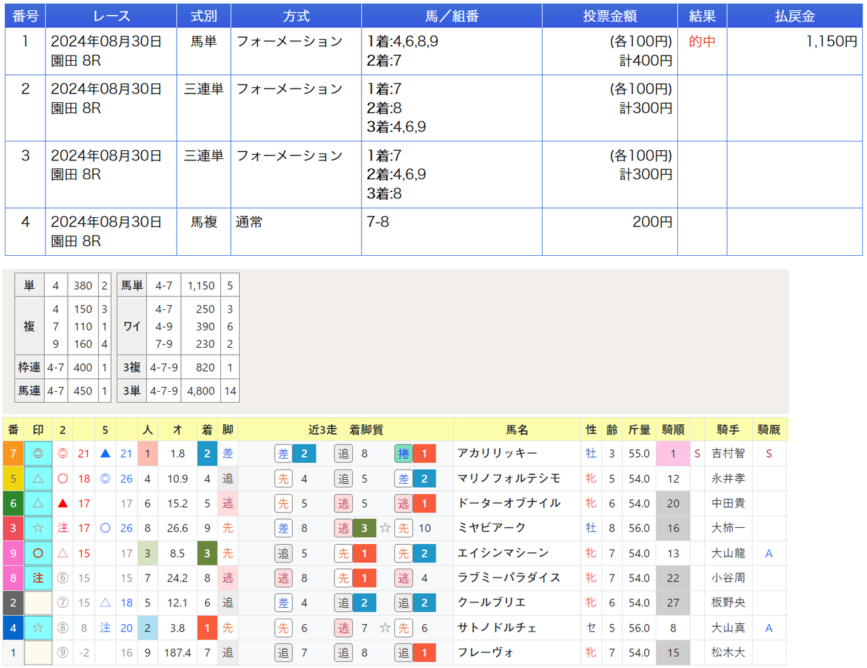This screenshot has height=668, width=867.
Task: Click the 番号 column header in bet table
Action: [x=25, y=16]
